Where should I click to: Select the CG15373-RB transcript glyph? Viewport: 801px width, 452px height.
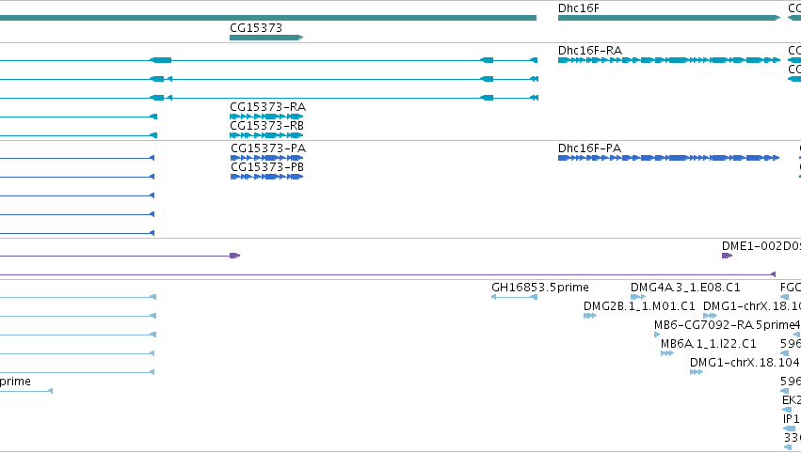[x=266, y=135]
